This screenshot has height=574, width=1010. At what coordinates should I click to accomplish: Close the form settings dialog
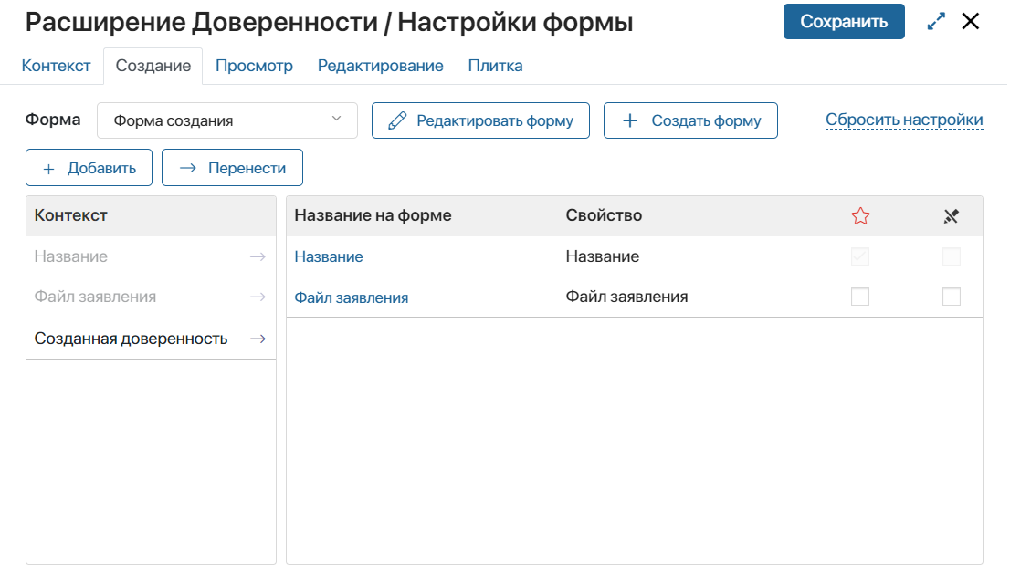[x=971, y=22]
